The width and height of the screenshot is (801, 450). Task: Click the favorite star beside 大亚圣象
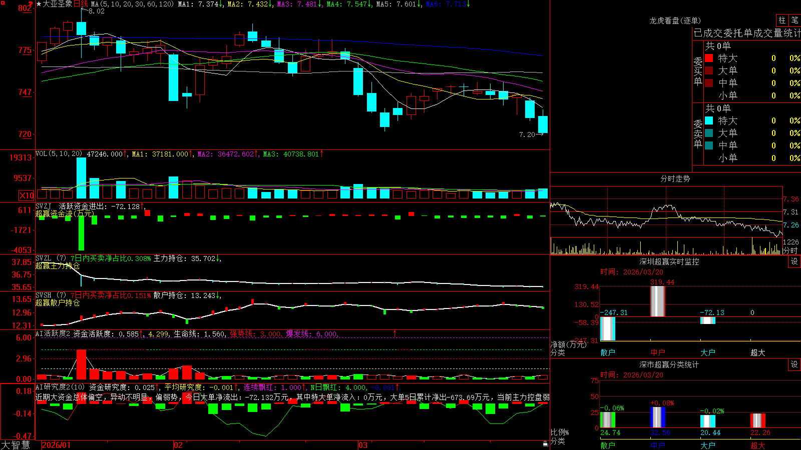[39, 4]
